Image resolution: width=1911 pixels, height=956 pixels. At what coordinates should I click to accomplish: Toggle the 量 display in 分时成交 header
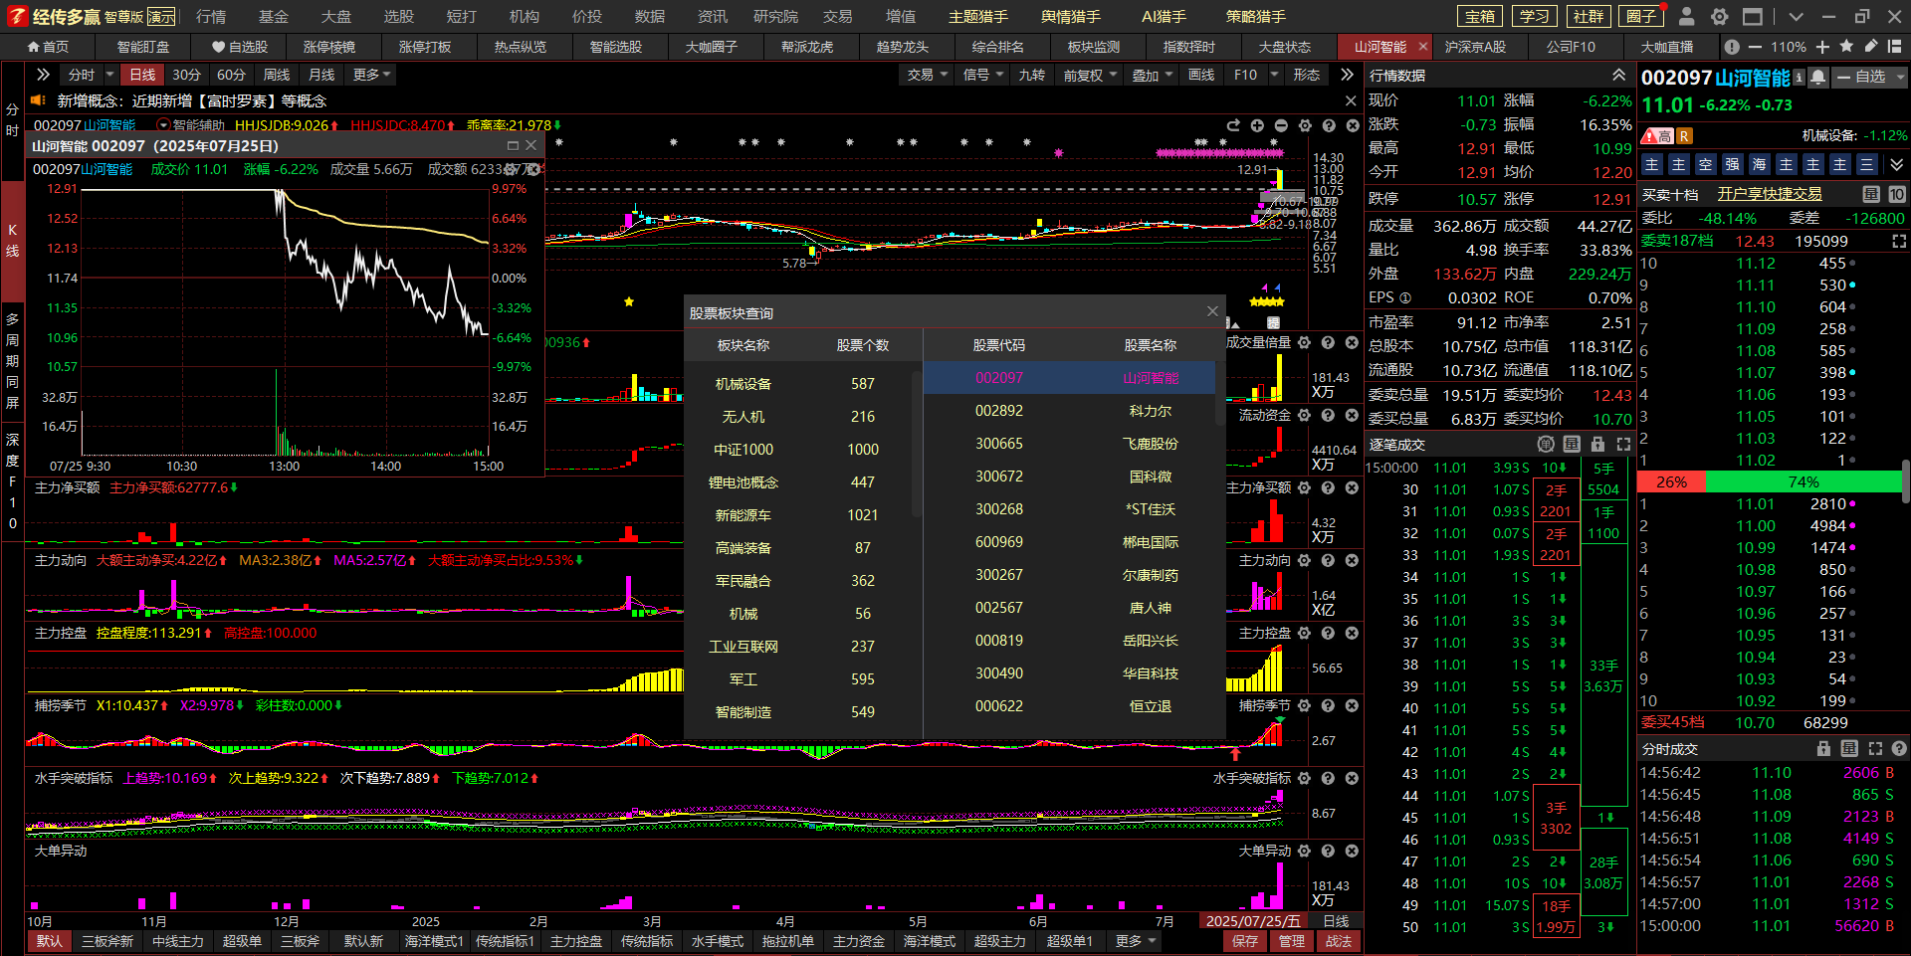pos(1849,748)
